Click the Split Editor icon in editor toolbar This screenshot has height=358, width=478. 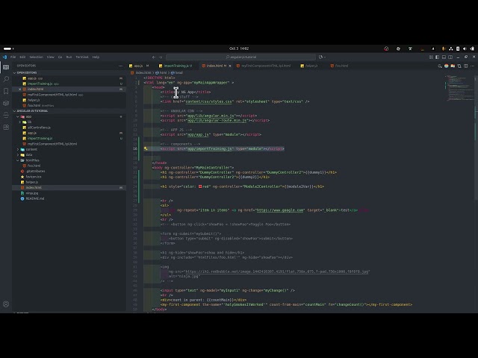(x=466, y=66)
